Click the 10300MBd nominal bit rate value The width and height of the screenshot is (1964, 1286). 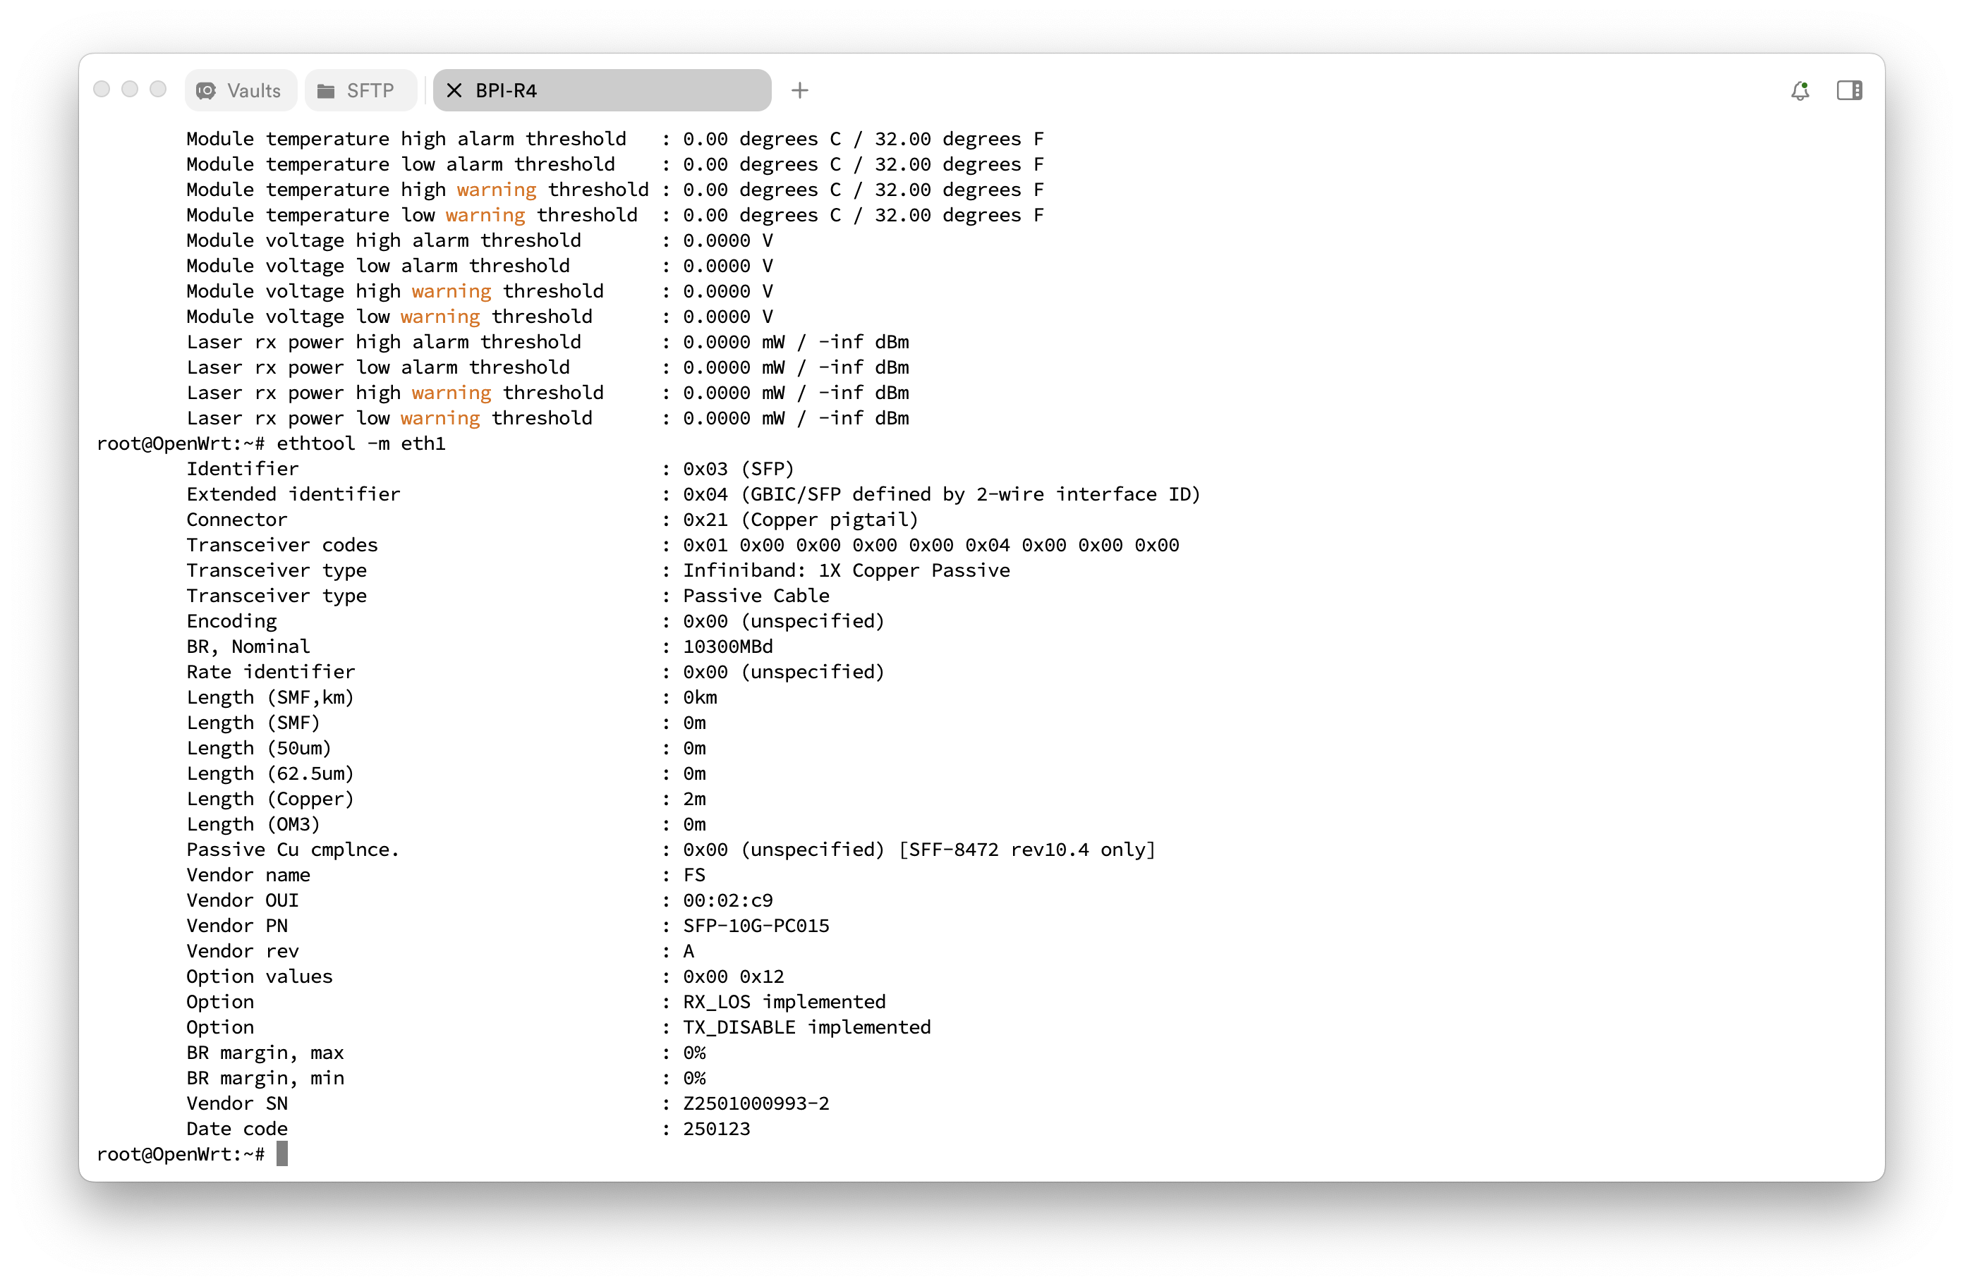click(x=728, y=647)
